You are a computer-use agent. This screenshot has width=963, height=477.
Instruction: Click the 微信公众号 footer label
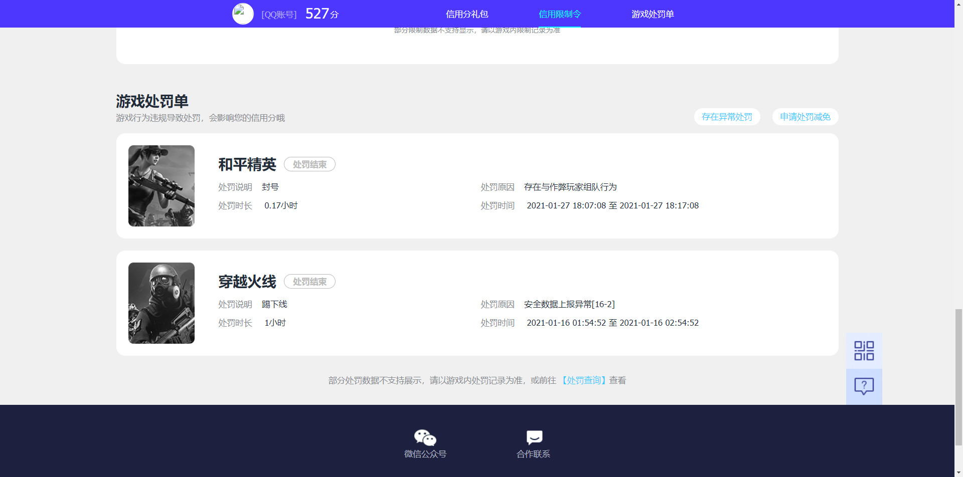[x=425, y=454]
